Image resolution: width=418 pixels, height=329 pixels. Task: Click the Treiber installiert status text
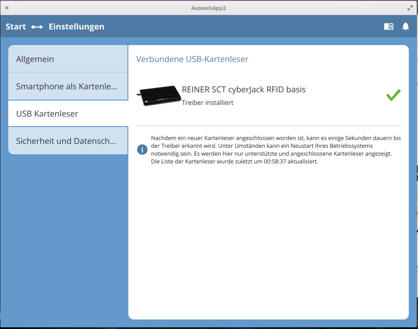click(208, 103)
